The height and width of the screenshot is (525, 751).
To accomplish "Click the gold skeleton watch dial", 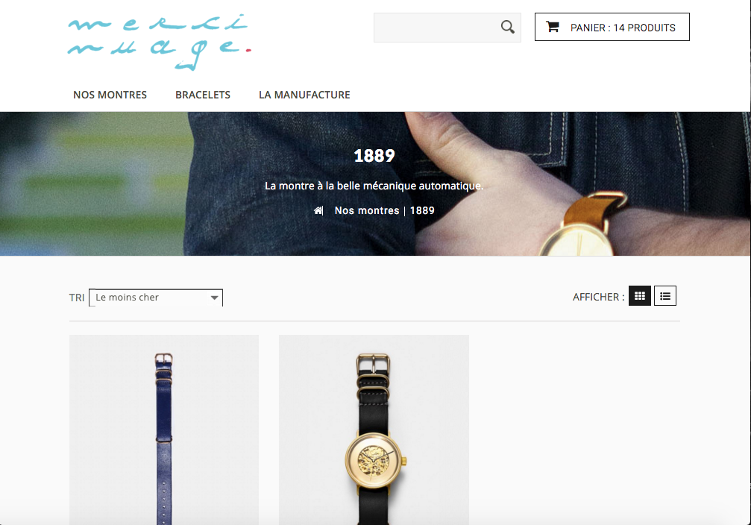I will (374, 460).
